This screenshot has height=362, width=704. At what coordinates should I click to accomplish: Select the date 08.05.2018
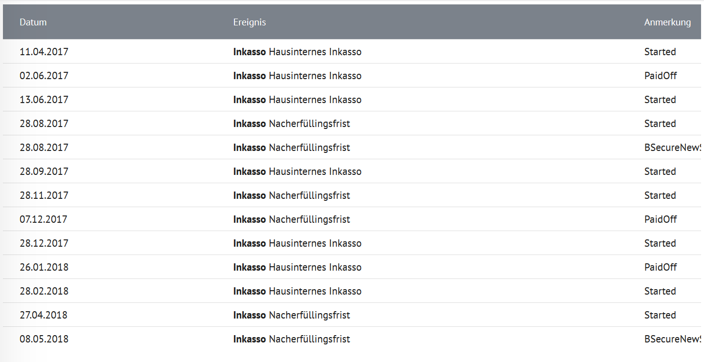[44, 339]
